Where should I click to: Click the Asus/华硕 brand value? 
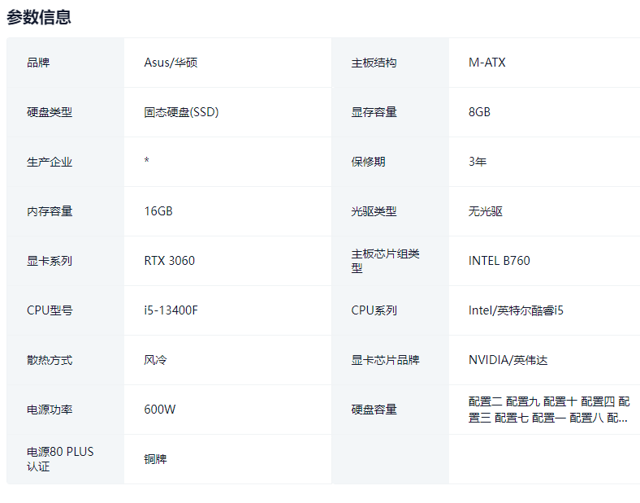171,63
